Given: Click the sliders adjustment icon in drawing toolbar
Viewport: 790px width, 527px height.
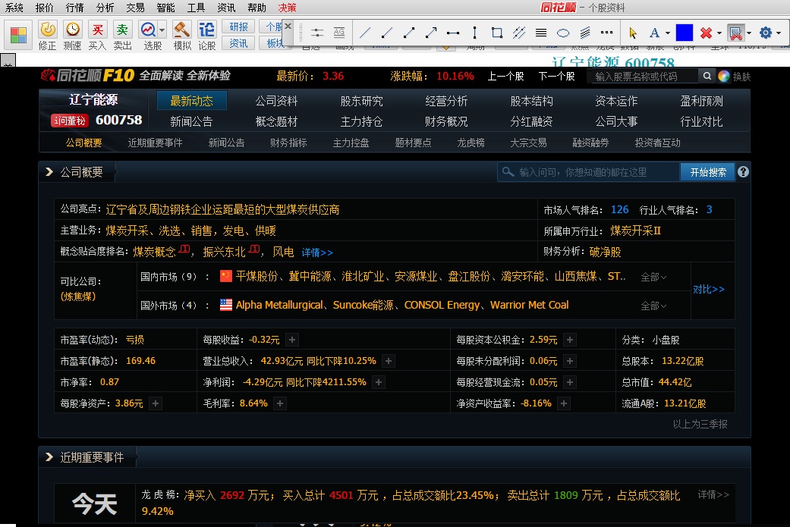Looking at the screenshot, I should (x=317, y=33).
